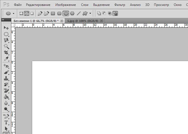Select the Elliptical Marquee tool
Screen dimensions: 188x134
[6, 34]
